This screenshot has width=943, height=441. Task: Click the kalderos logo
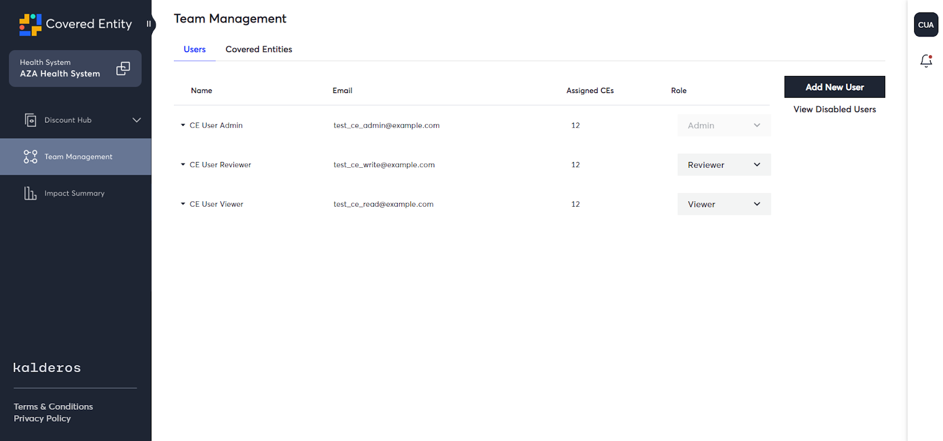(47, 368)
